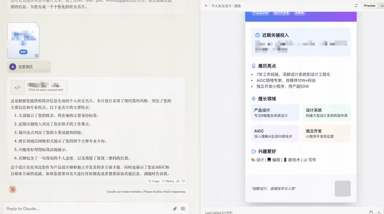Click the 这是简历 message text
The width and height of the screenshot is (384, 214).
[x=25, y=67]
